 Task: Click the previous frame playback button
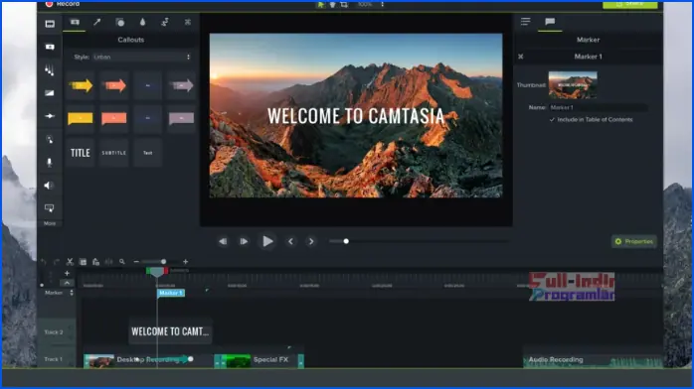[x=223, y=241]
